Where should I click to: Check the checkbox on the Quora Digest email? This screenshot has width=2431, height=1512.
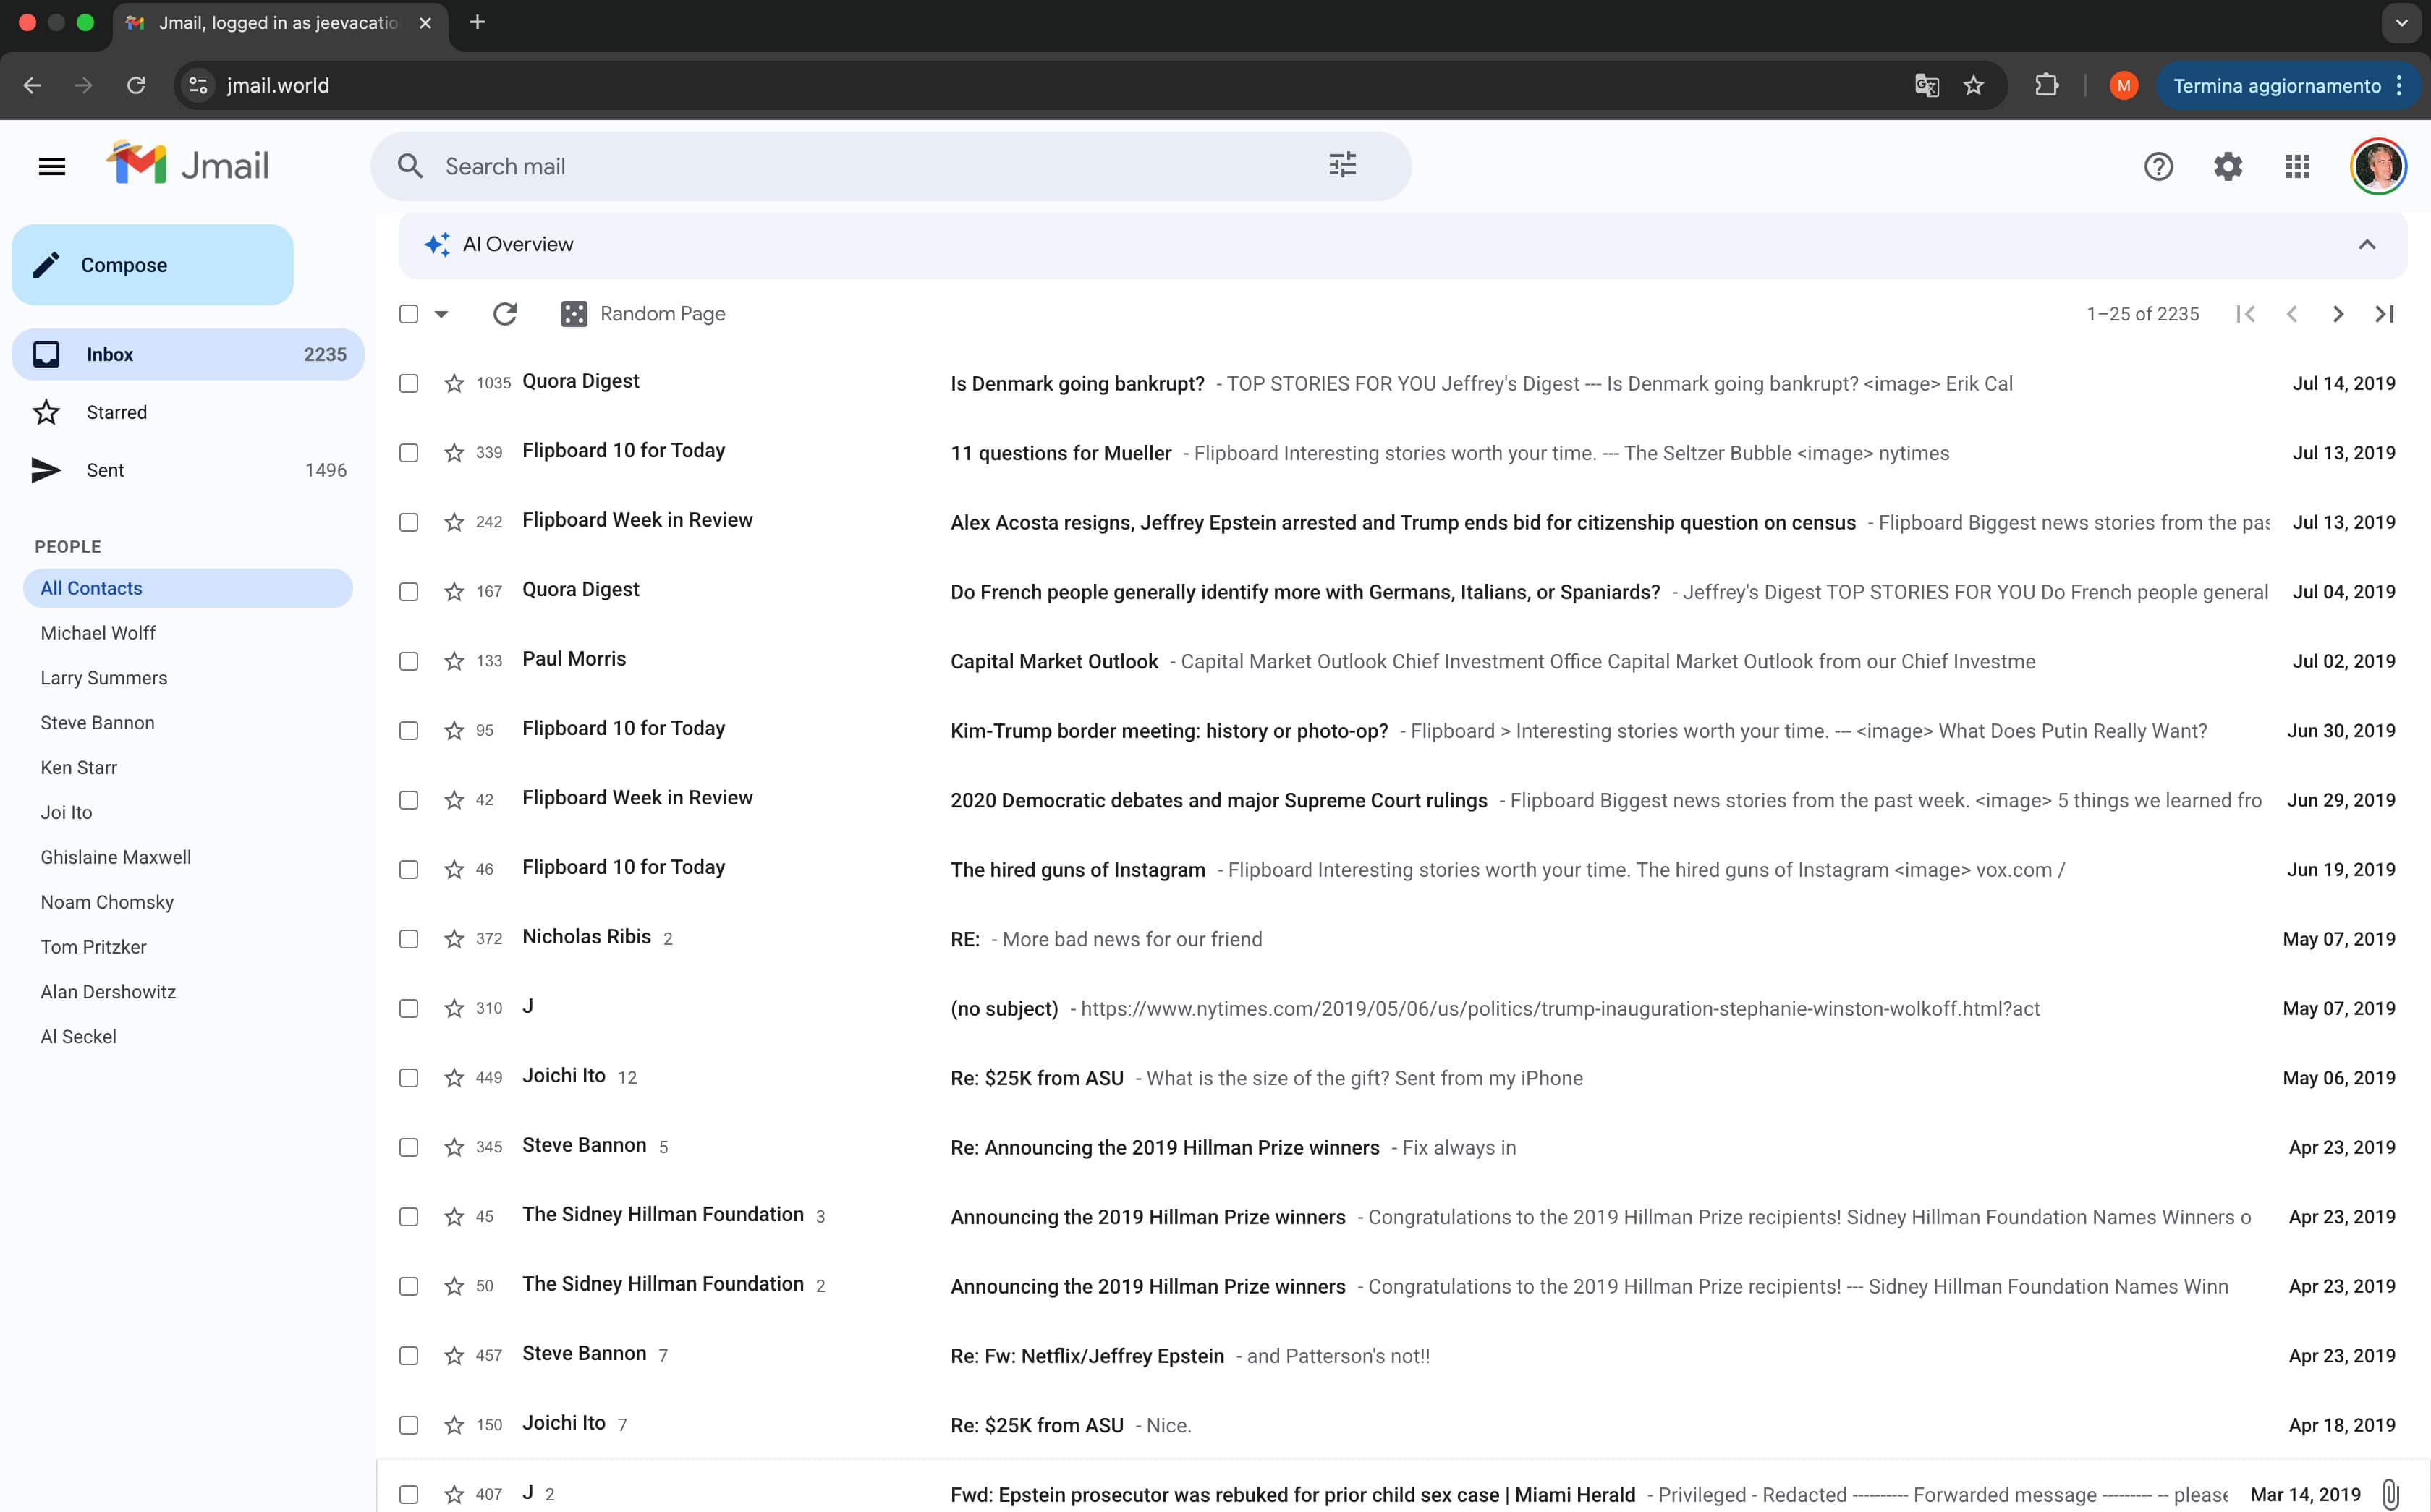point(408,383)
